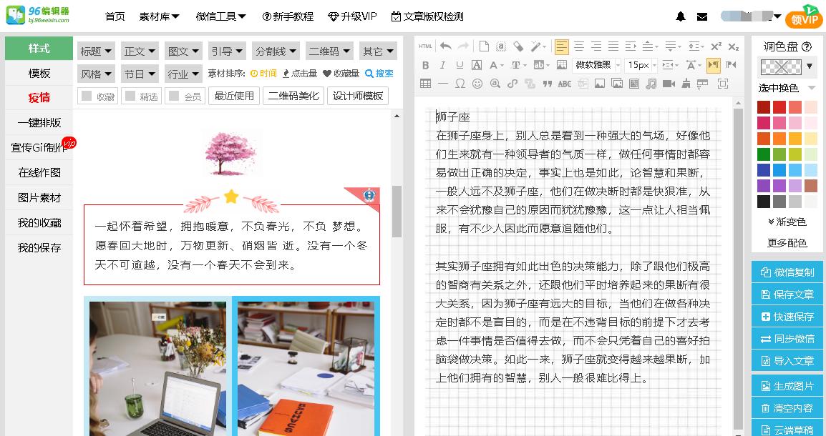826x436 pixels.
Task: Clear formatting with the broom icon
Action: 684,84
